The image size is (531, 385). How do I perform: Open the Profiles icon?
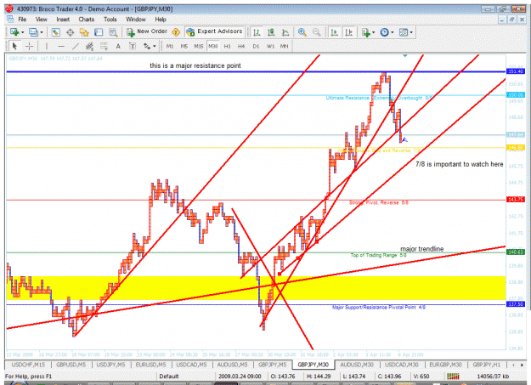tap(33, 32)
